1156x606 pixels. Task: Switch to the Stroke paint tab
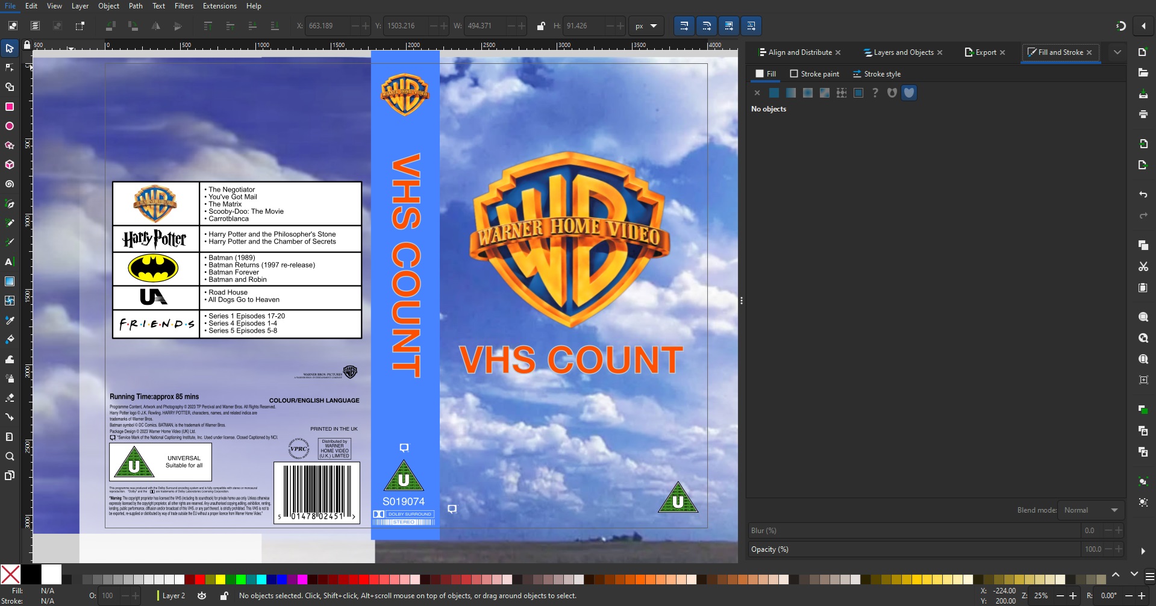click(814, 73)
